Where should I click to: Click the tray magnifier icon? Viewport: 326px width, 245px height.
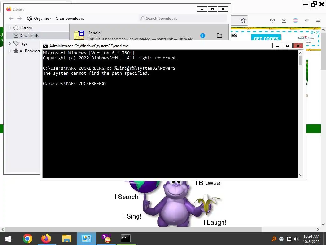click(274, 239)
